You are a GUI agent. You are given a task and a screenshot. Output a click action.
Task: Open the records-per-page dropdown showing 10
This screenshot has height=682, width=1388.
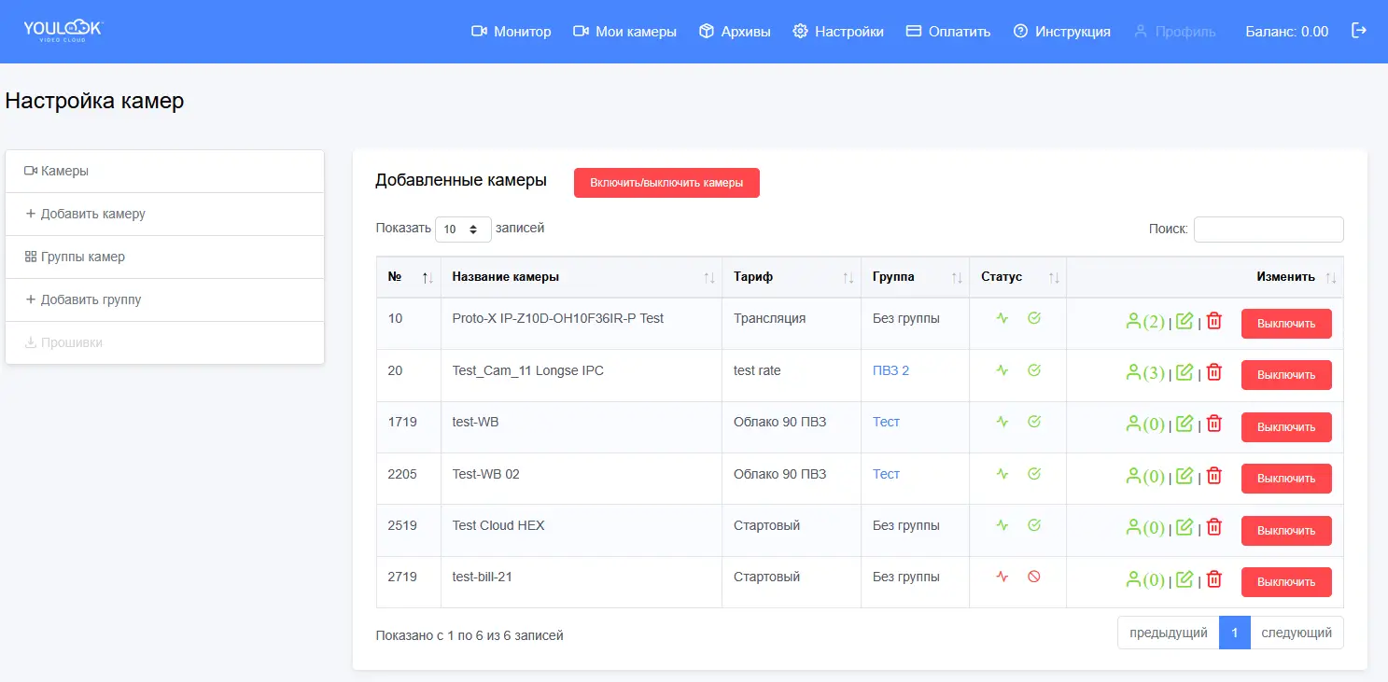pyautogui.click(x=463, y=229)
